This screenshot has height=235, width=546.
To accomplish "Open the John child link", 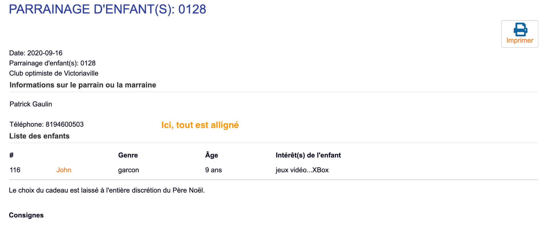I will coord(64,170).
